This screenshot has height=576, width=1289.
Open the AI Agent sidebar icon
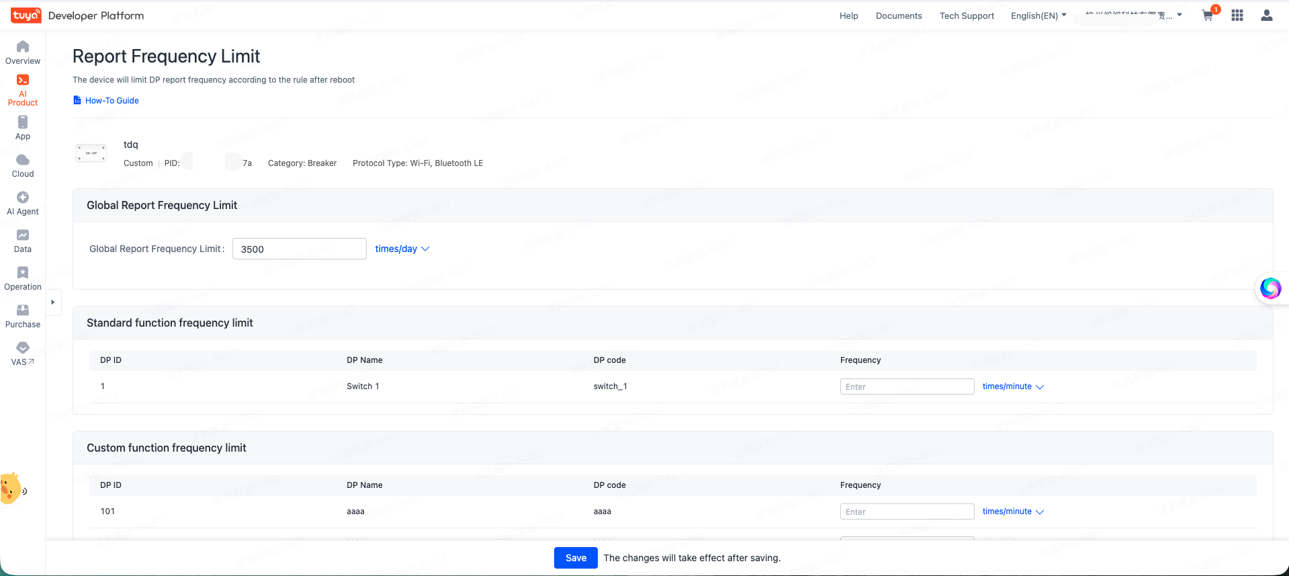[23, 197]
